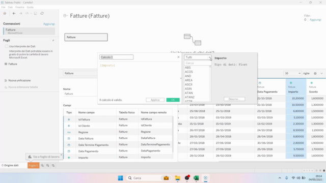
Task: Select the ASCII function in list
Action: pyautogui.click(x=188, y=84)
